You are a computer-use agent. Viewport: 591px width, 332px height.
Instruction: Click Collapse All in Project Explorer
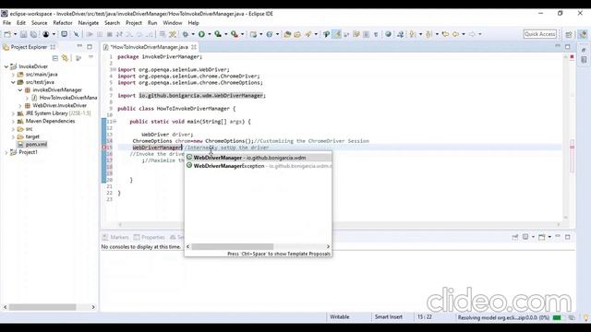coord(55,58)
